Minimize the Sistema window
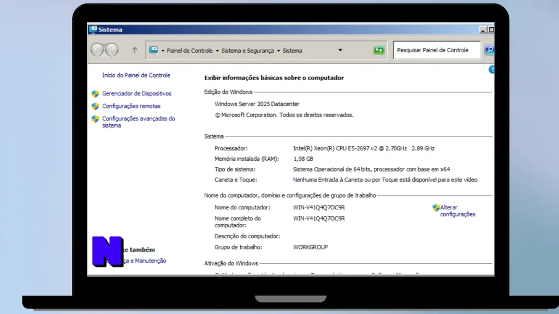Viewport: 559px width, 314px height. click(483, 30)
